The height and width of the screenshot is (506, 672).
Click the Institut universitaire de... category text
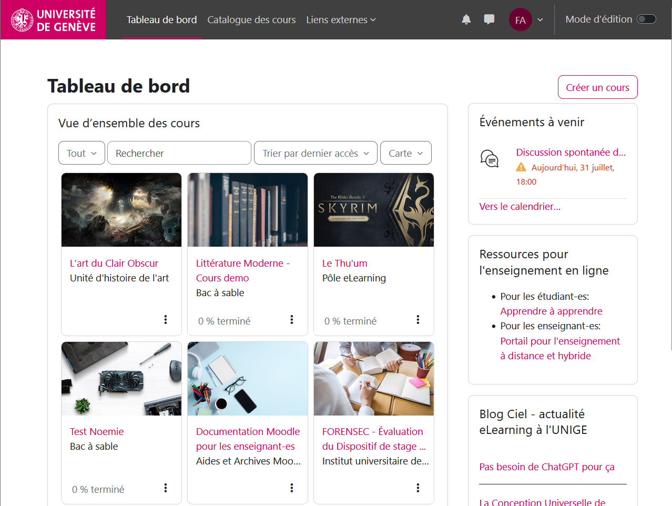375,461
